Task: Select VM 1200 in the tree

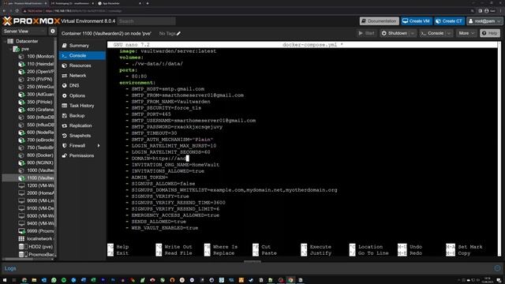Action: (40, 186)
